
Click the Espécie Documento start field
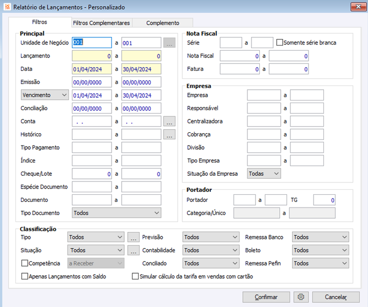click(92, 187)
